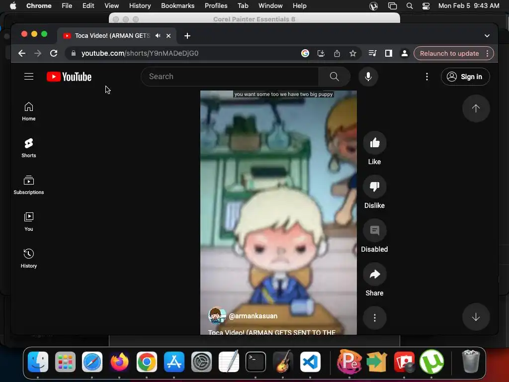Dislike this Short
The height and width of the screenshot is (382, 509).
point(375,187)
